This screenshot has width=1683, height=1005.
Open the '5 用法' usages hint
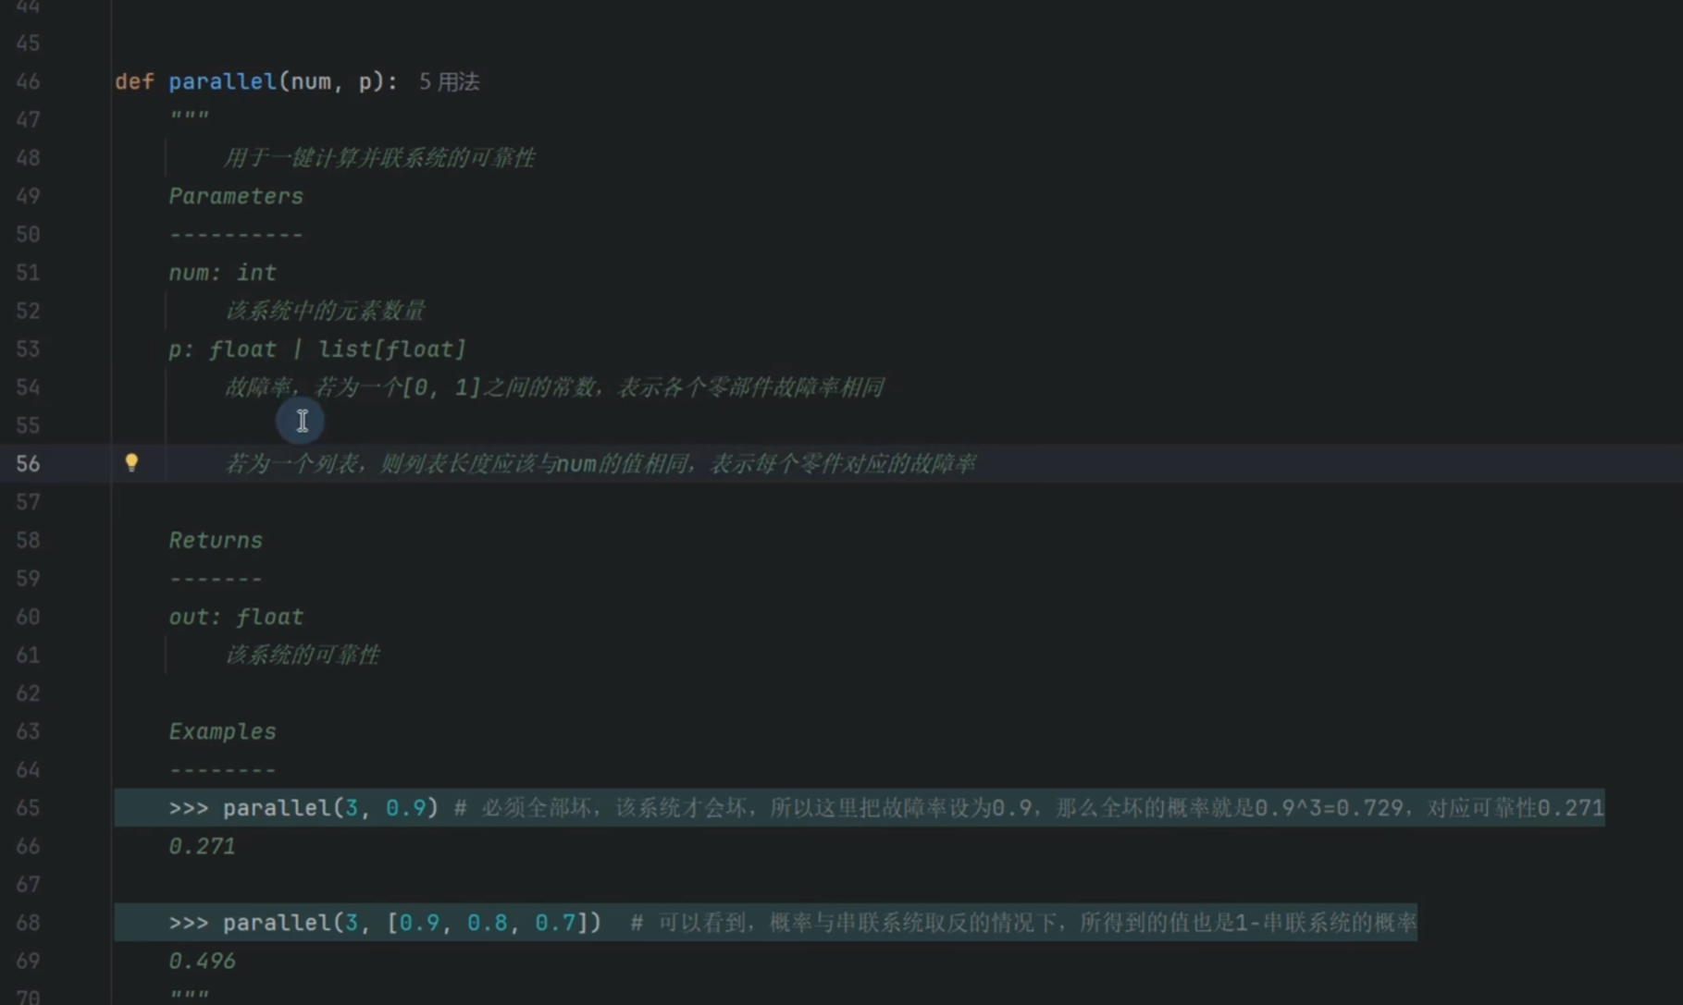point(449,81)
